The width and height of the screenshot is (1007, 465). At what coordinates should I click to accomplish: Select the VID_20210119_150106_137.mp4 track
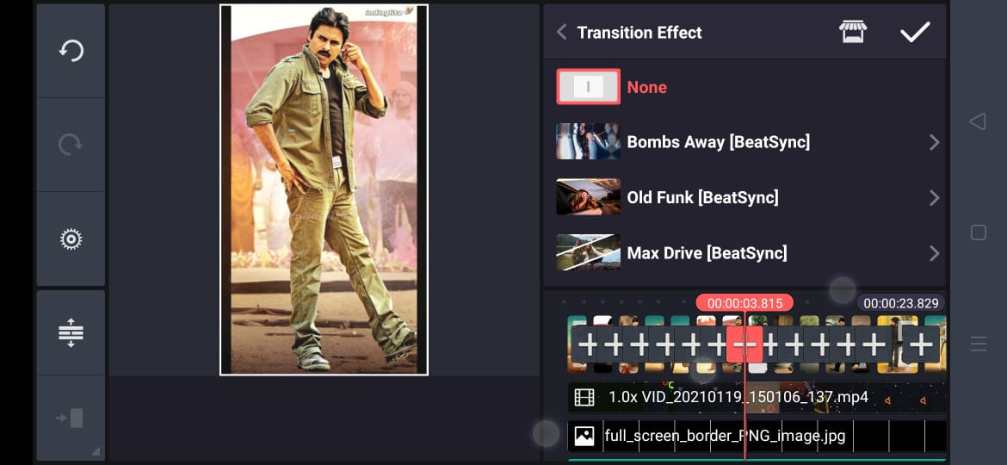click(x=738, y=398)
